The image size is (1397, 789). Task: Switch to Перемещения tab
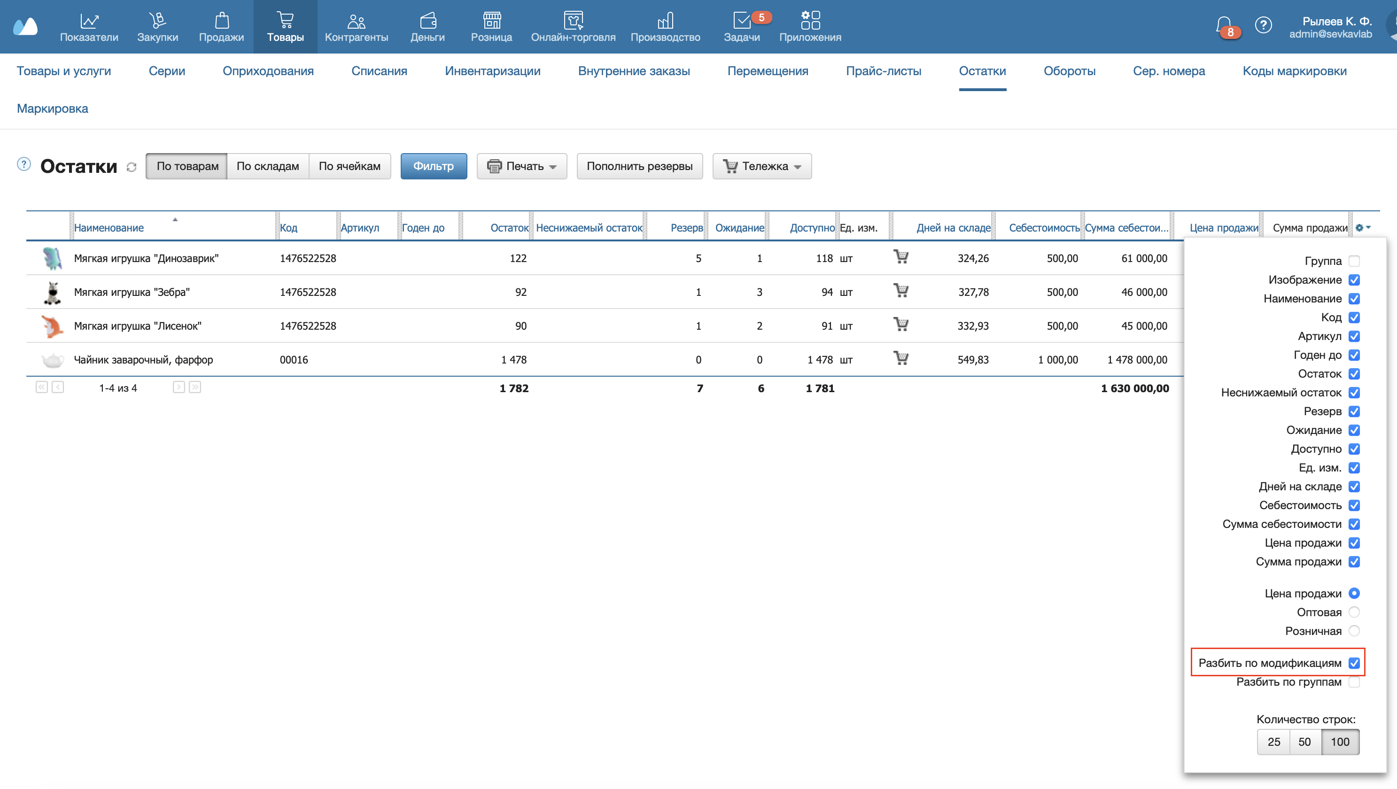coord(768,71)
